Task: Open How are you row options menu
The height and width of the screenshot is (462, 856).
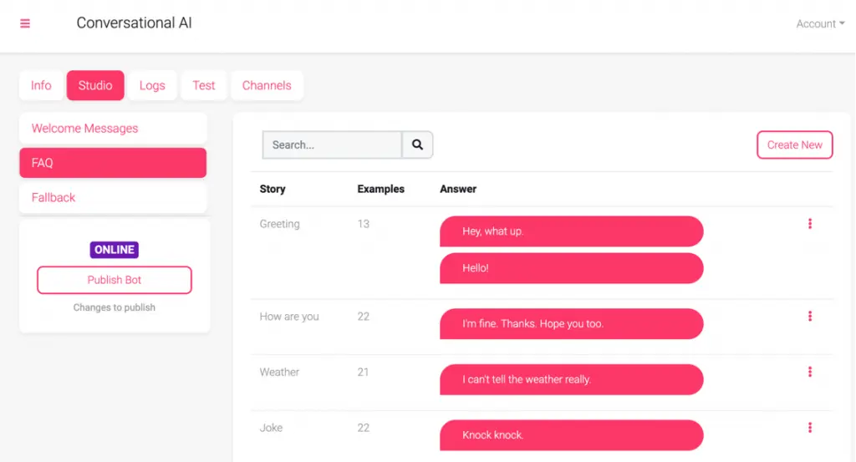Action: (x=809, y=317)
